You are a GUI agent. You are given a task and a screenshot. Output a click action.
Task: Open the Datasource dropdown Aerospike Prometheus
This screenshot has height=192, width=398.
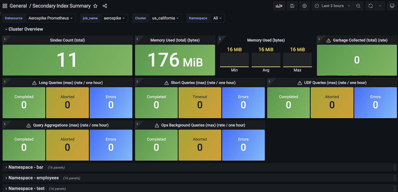51,18
